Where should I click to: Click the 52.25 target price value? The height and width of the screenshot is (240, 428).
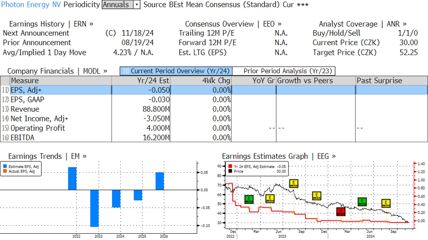409,52
